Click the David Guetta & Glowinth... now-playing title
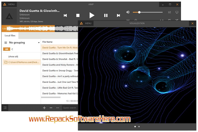The image size is (198, 132). point(40,11)
